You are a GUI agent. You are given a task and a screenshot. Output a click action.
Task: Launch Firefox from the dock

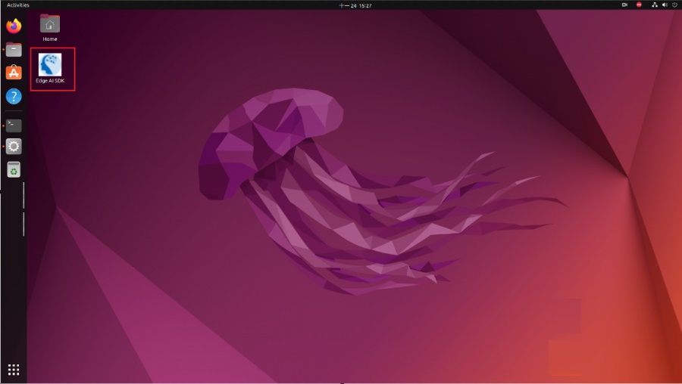coord(14,26)
